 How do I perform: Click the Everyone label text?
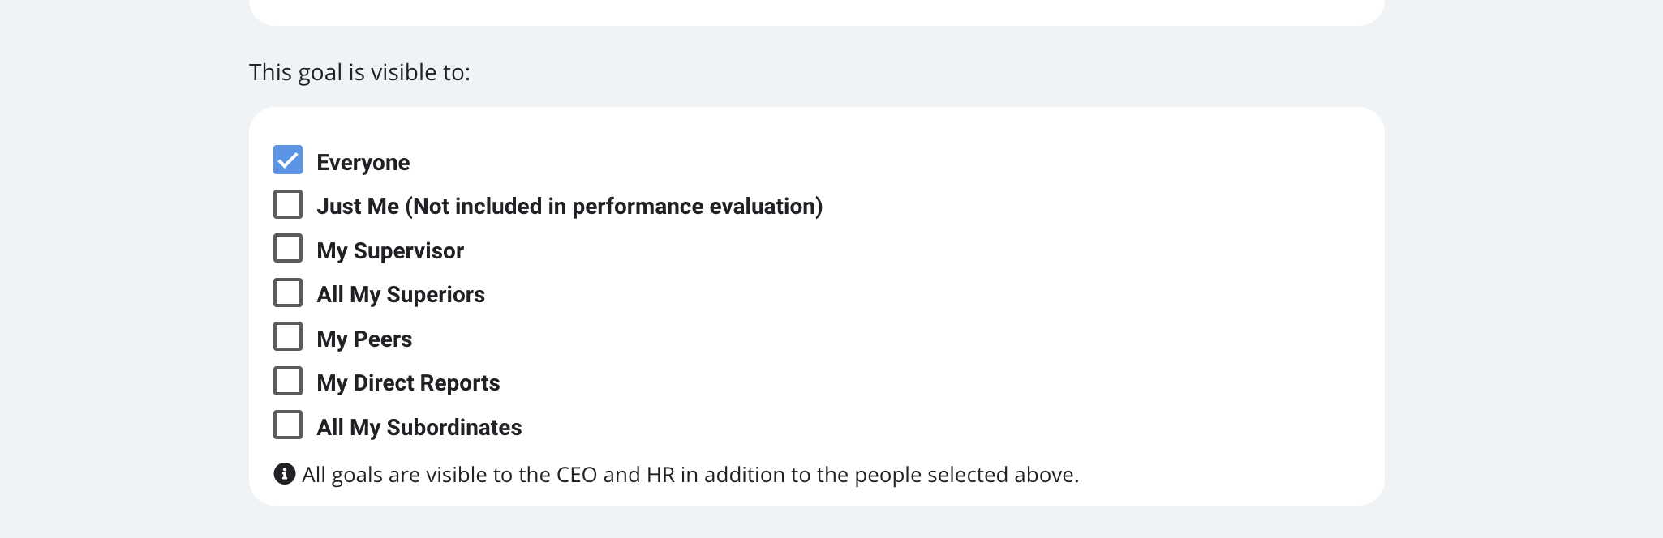pyautogui.click(x=363, y=163)
